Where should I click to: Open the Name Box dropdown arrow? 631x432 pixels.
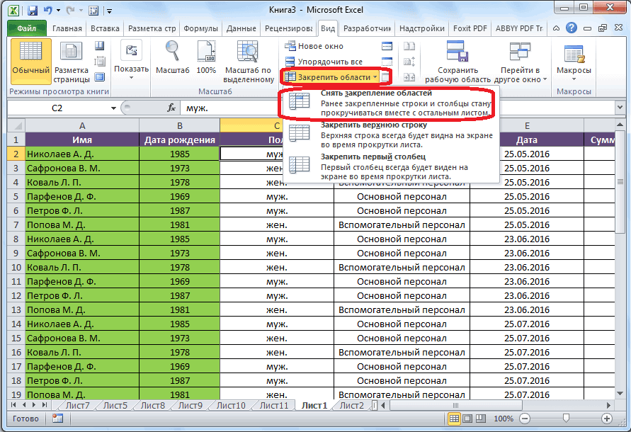click(x=113, y=108)
